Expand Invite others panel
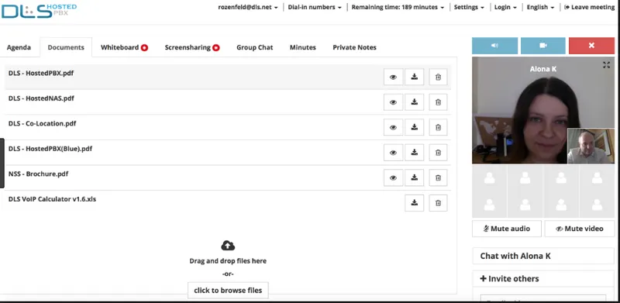620x303 pixels. [x=543, y=278]
